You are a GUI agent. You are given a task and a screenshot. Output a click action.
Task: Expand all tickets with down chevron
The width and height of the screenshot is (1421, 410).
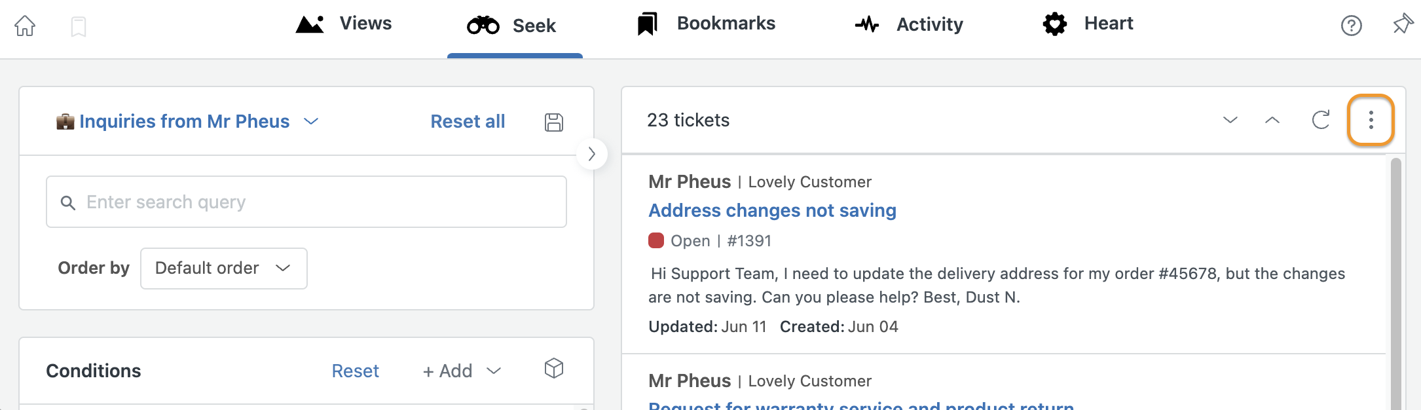pos(1230,120)
